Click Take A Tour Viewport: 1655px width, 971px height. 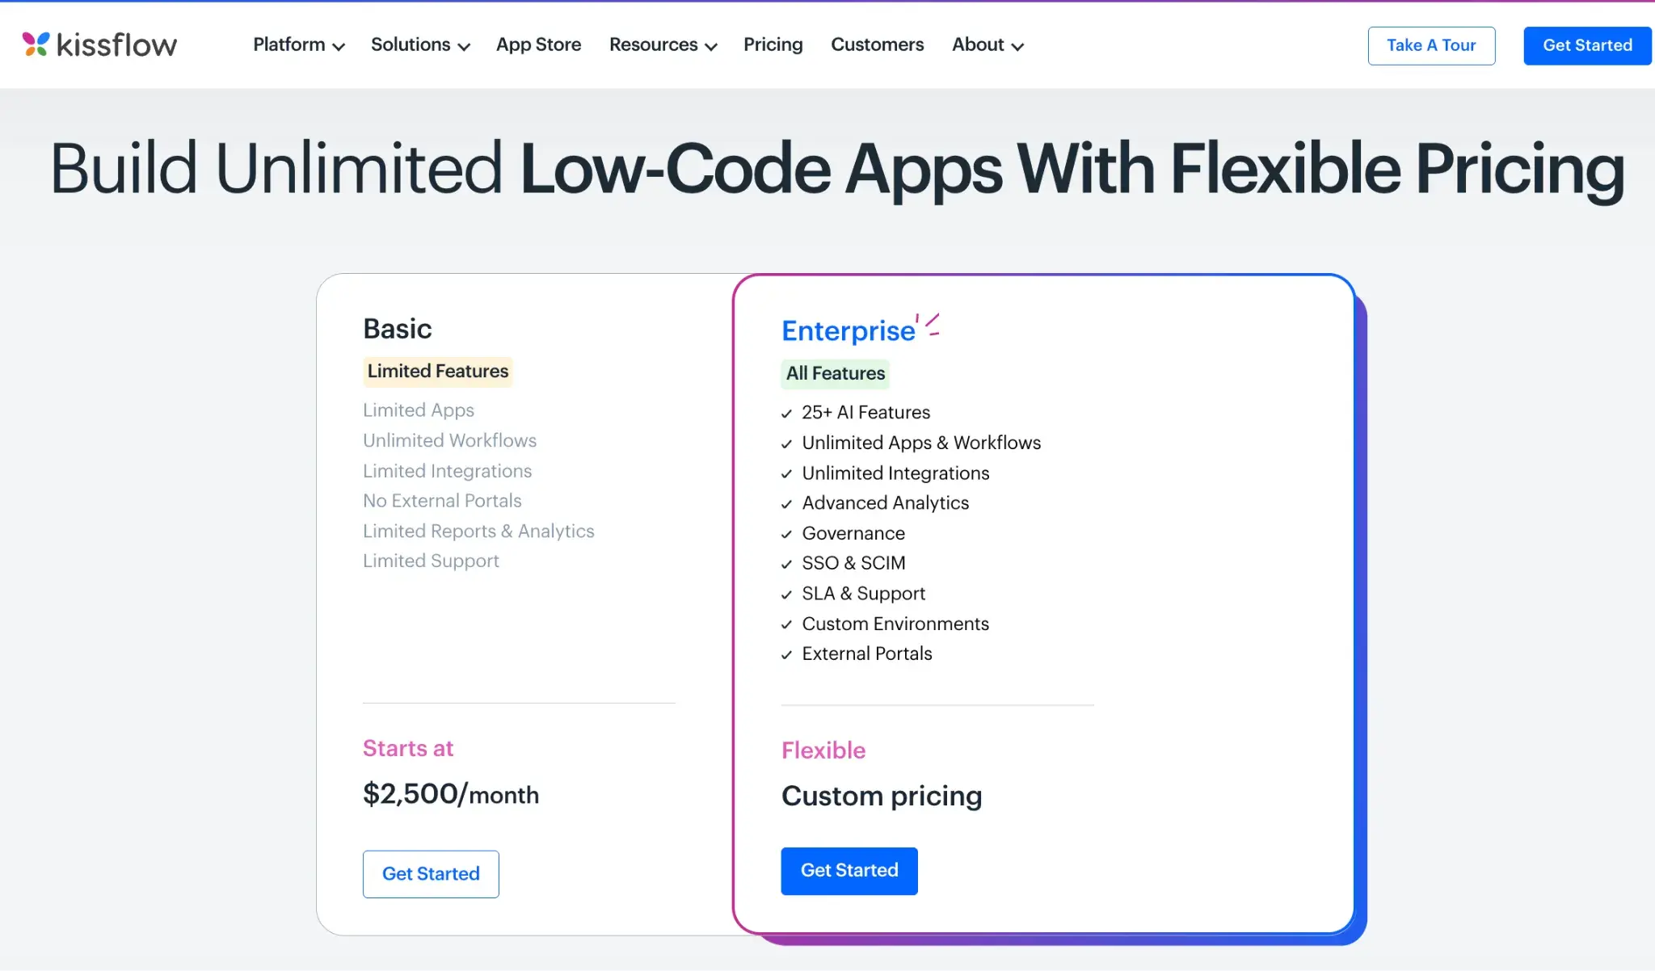[x=1431, y=45]
